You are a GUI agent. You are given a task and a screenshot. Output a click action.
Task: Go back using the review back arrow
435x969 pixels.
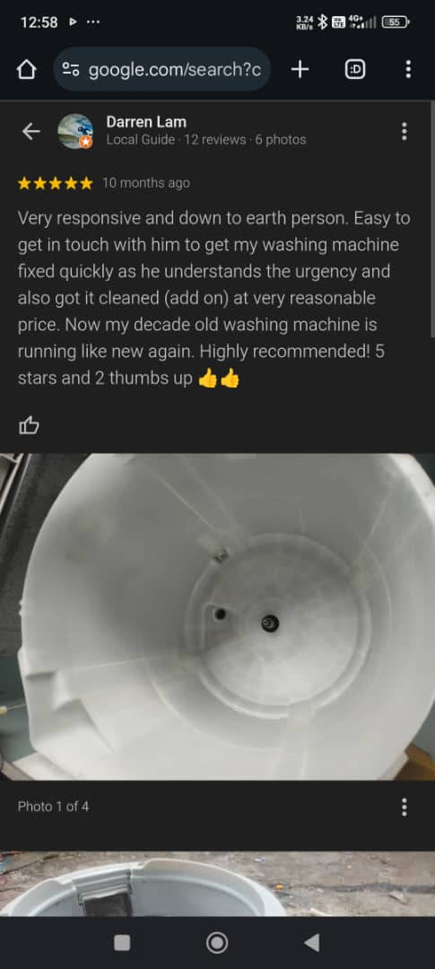(x=30, y=131)
